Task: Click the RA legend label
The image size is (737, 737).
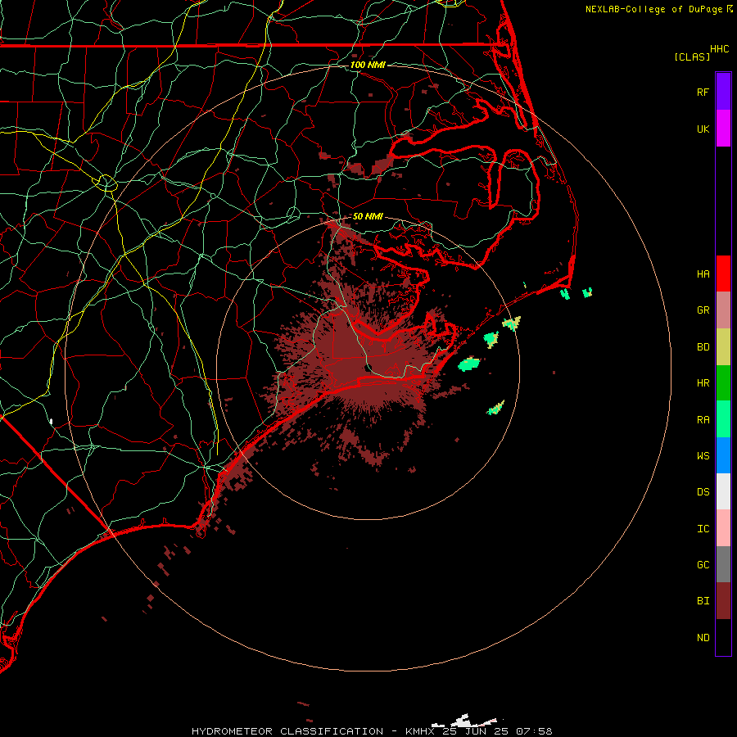Action: tap(703, 419)
